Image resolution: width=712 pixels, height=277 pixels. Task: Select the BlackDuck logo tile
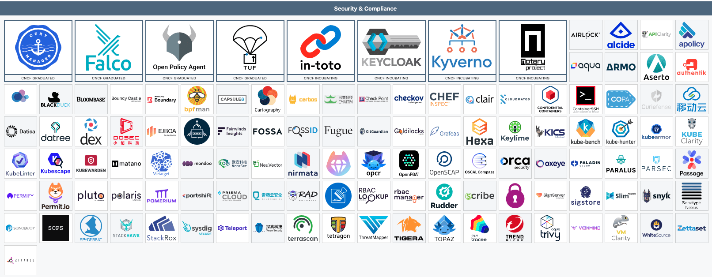[56, 99]
